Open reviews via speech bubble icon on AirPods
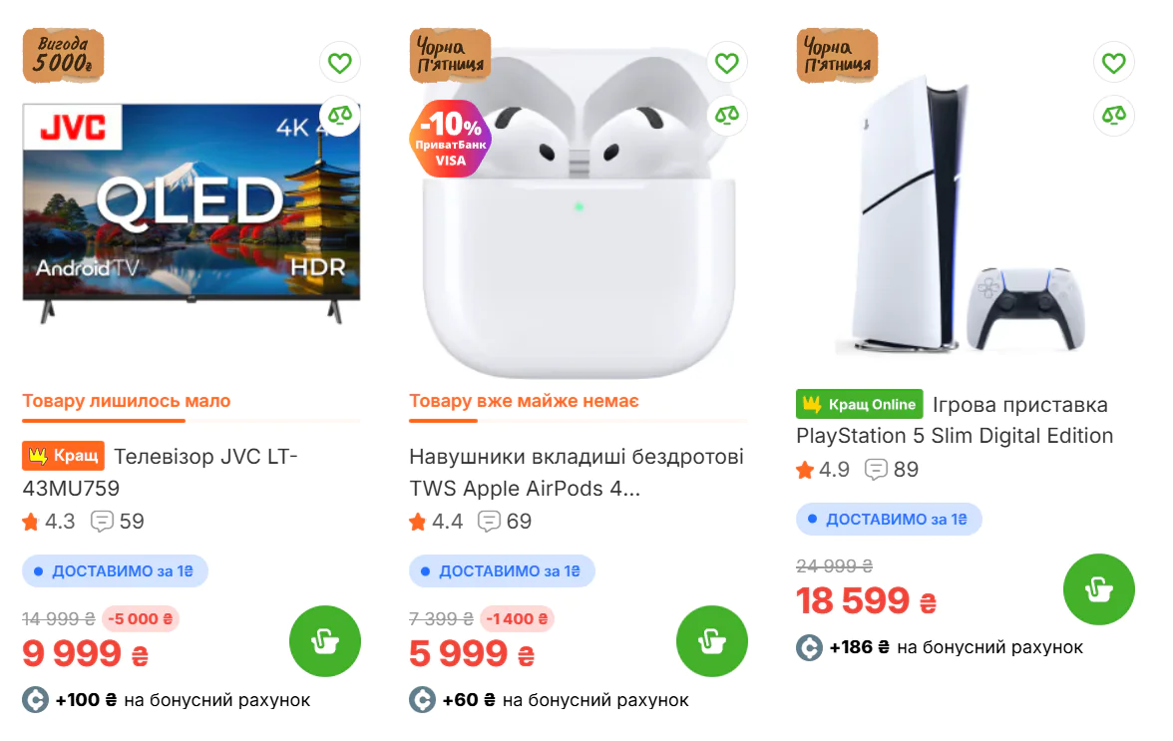The height and width of the screenshot is (741, 1173). (490, 521)
